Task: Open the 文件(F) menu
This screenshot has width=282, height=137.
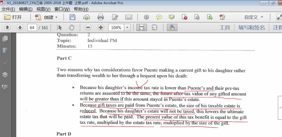Action: click(x=8, y=9)
